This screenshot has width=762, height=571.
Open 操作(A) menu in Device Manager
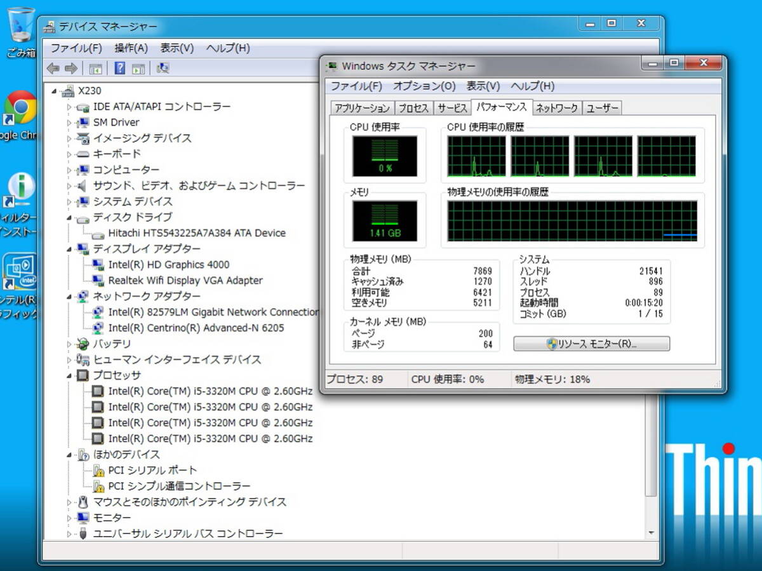click(x=131, y=48)
